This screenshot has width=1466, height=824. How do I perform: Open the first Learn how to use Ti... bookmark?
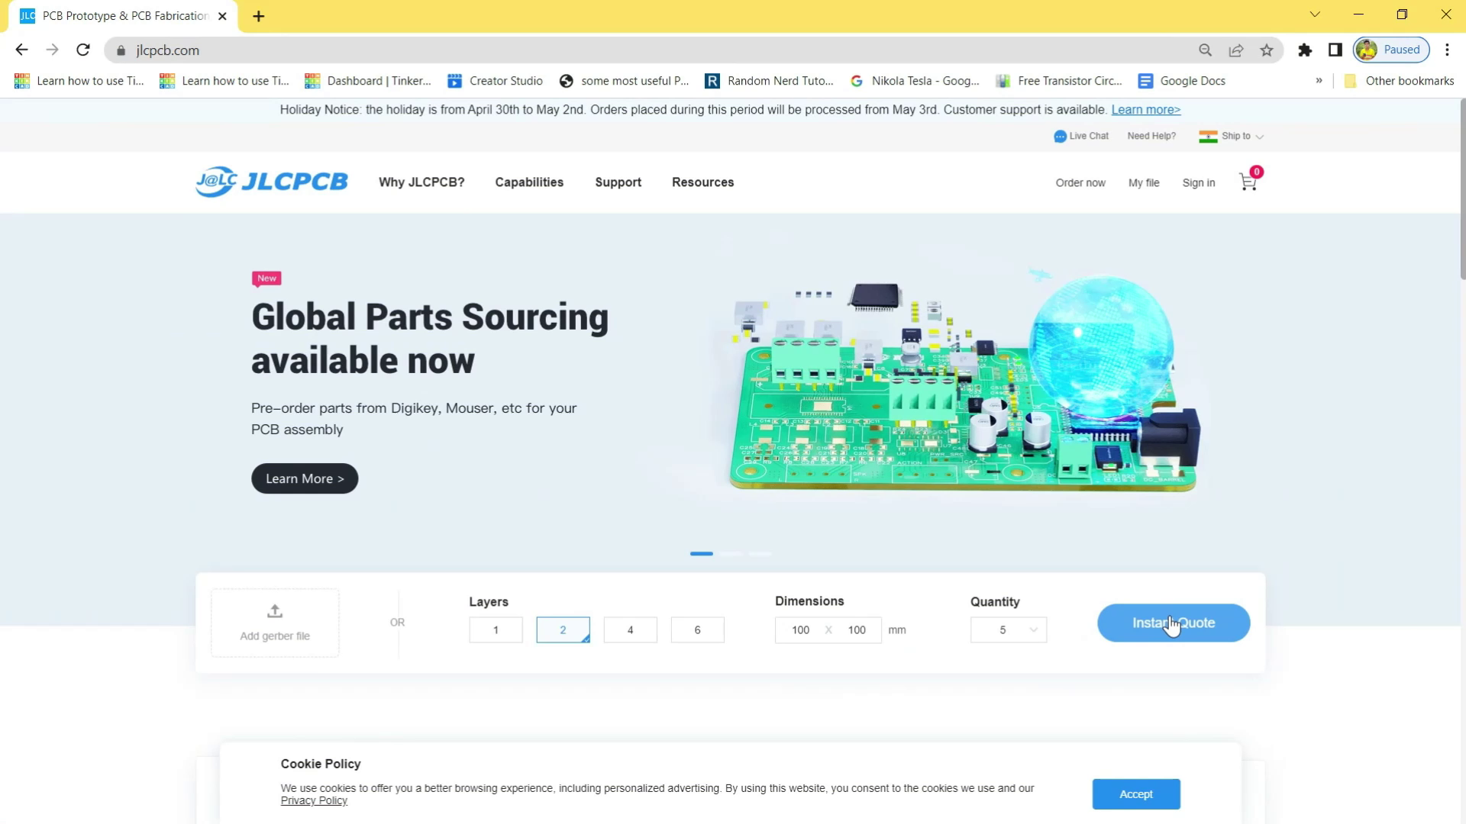79,81
